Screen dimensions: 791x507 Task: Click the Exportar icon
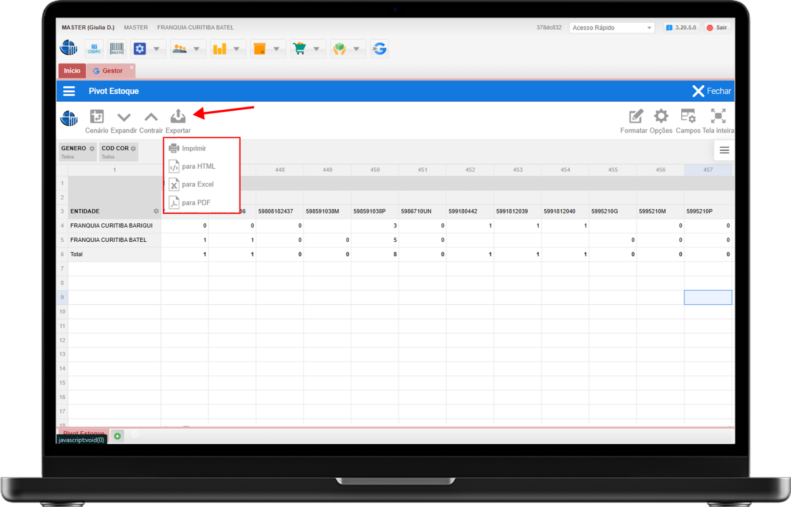[x=178, y=116]
